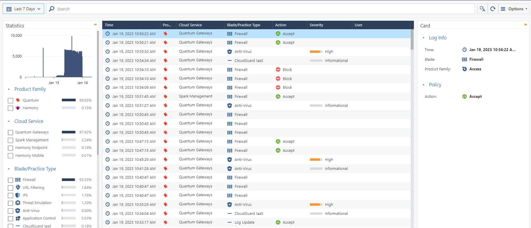This screenshot has height=228, width=531.
Task: Tick the Spark Management checkbox
Action: (x=11, y=140)
